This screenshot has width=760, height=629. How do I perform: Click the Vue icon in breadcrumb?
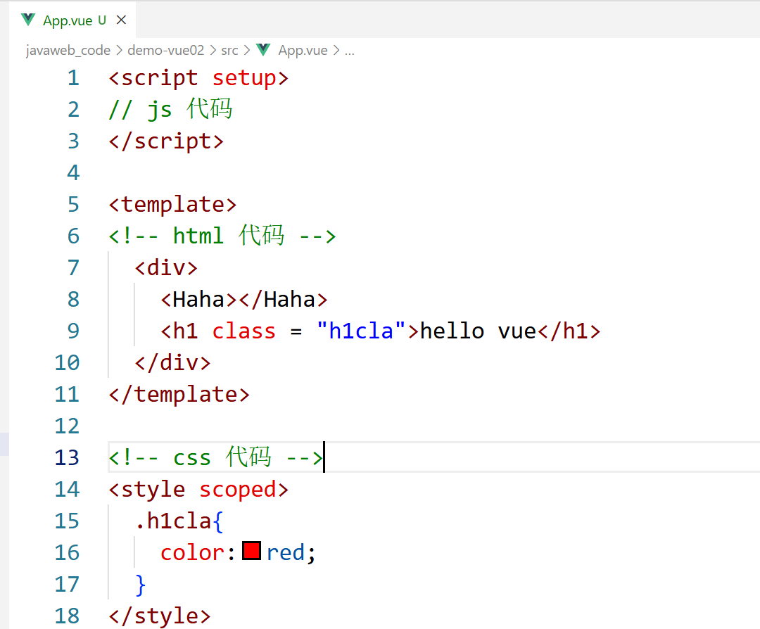[263, 50]
